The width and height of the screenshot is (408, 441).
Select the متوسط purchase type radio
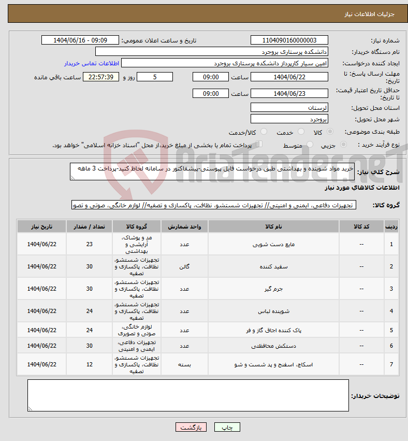310,145
